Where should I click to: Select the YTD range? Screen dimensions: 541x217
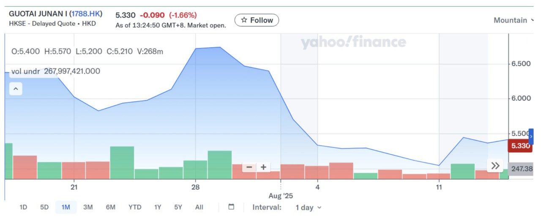point(135,207)
